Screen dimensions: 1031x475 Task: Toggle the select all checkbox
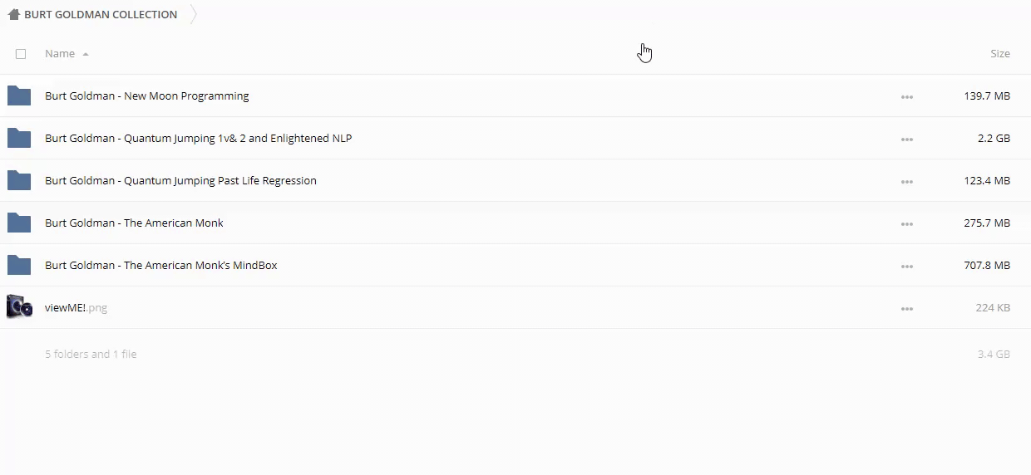click(x=21, y=54)
